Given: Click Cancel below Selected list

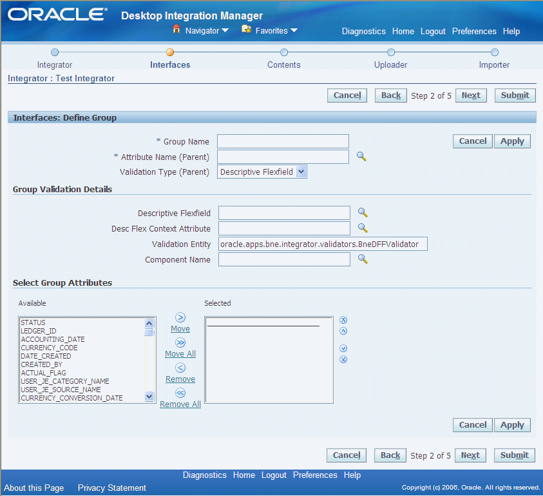Looking at the screenshot, I should click(x=473, y=425).
